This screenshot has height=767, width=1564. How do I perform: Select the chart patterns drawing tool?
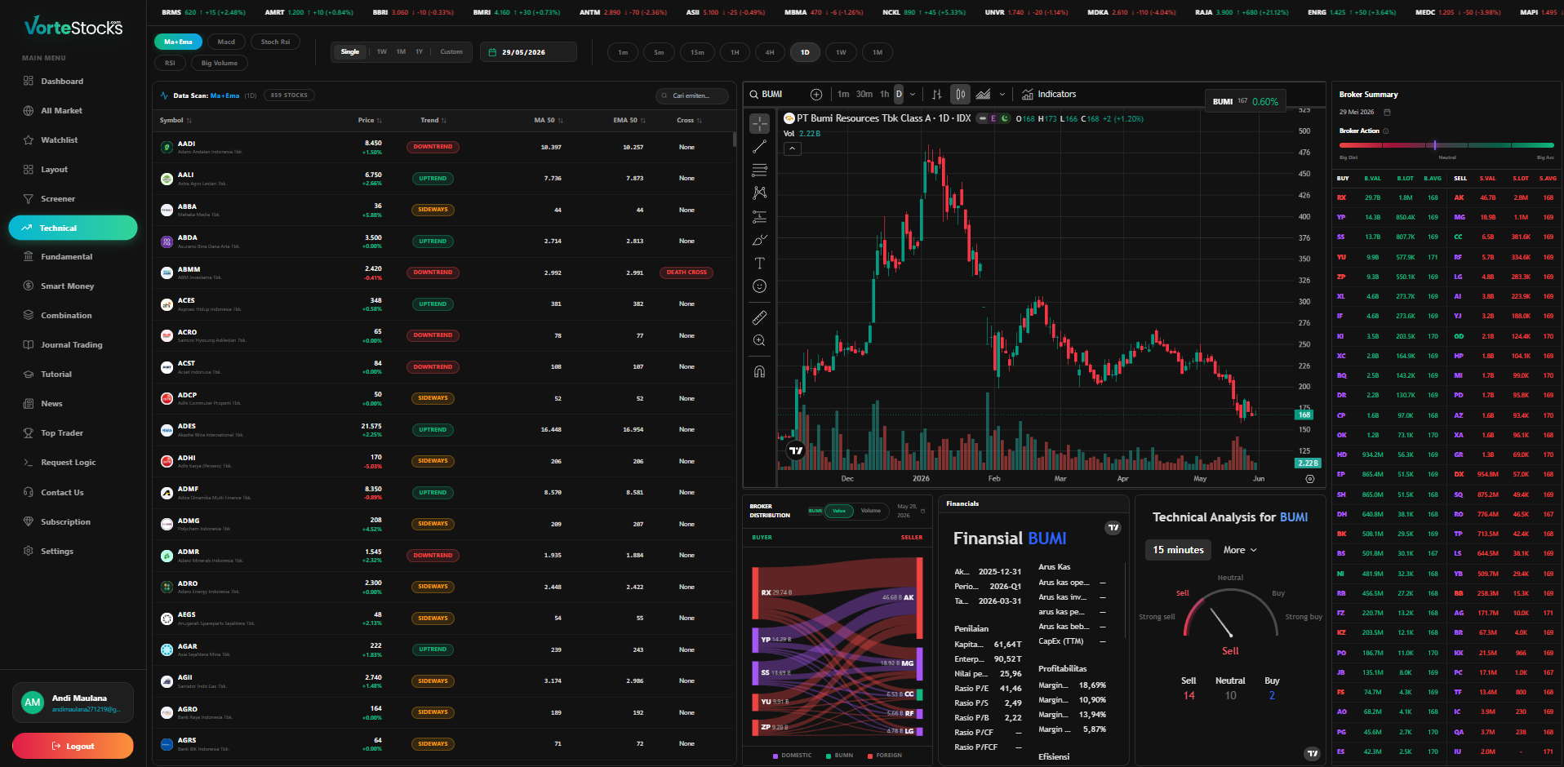tap(759, 193)
